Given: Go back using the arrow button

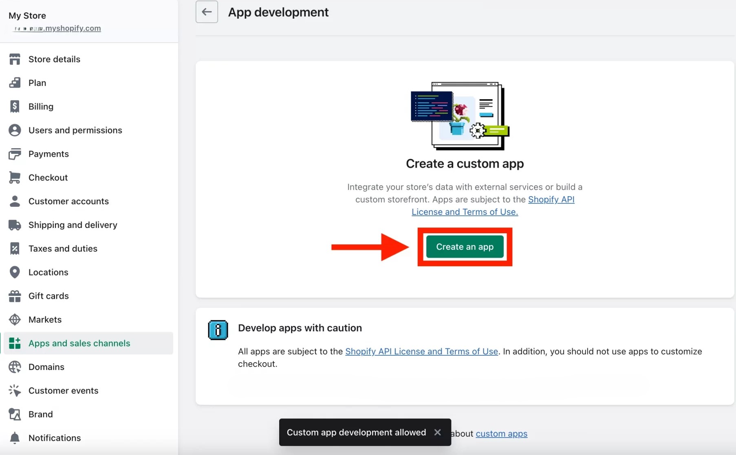Looking at the screenshot, I should pyautogui.click(x=207, y=12).
